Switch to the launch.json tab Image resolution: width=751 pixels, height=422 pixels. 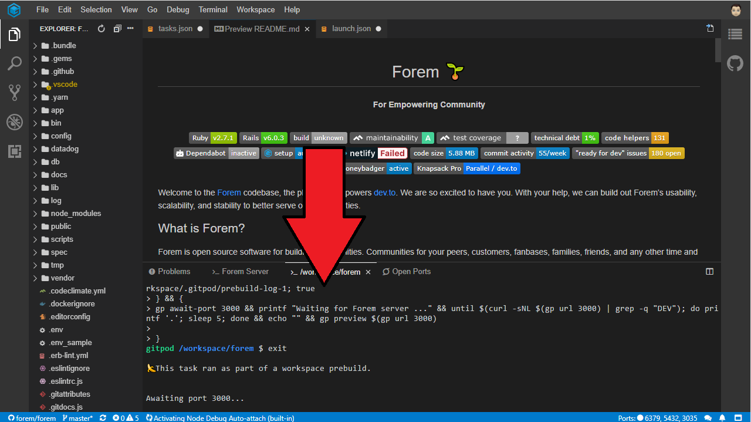pyautogui.click(x=351, y=29)
